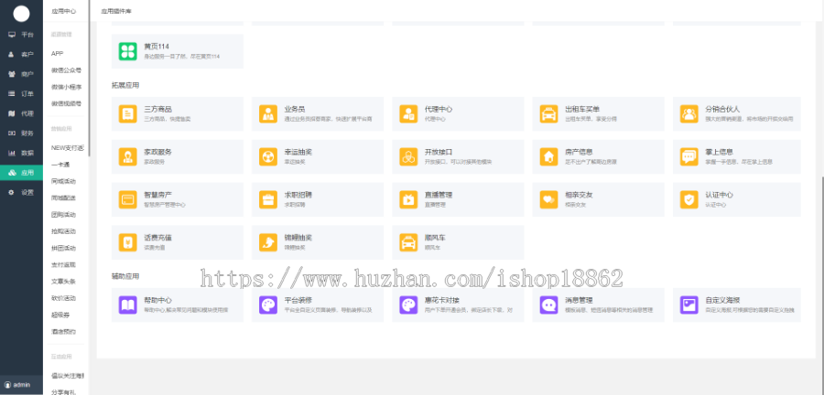Screen dimensions: 824x395
Task: Click the round white avatar logo
Action: 22,14
